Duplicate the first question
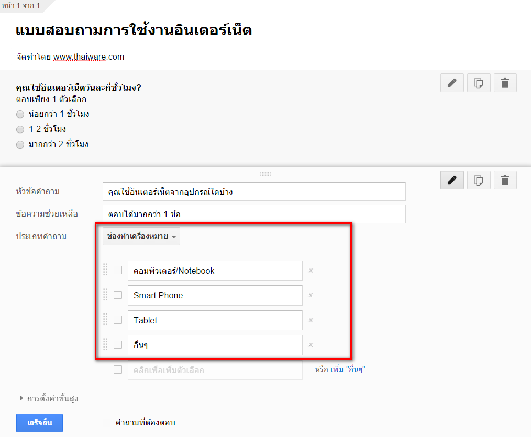 (x=478, y=83)
